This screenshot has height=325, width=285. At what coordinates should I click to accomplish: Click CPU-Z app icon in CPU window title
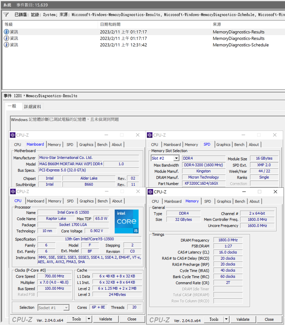tap(13, 191)
